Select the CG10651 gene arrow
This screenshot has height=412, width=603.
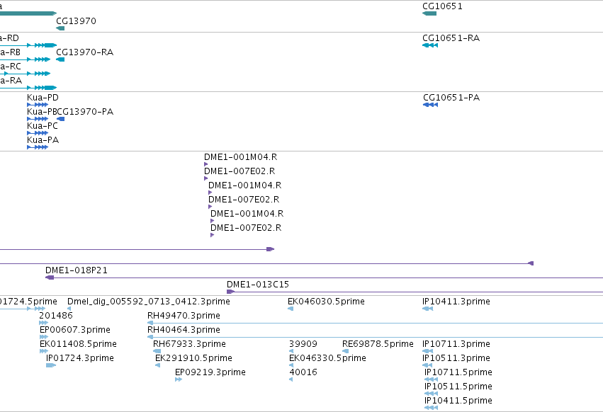coord(429,13)
